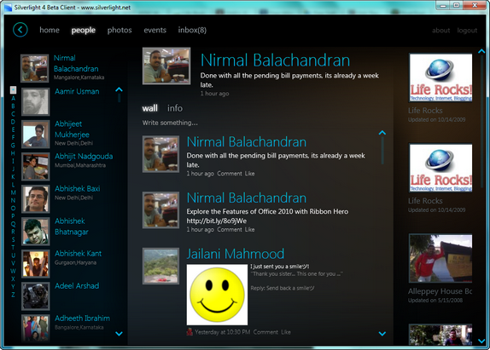Open inbox(8) messages
This screenshot has height=350, width=490.
click(x=192, y=31)
